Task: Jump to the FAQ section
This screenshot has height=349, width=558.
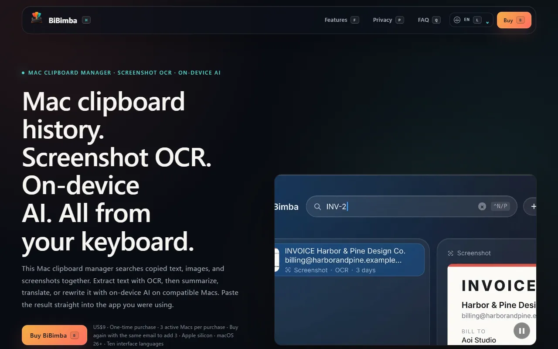Action: 429,20
